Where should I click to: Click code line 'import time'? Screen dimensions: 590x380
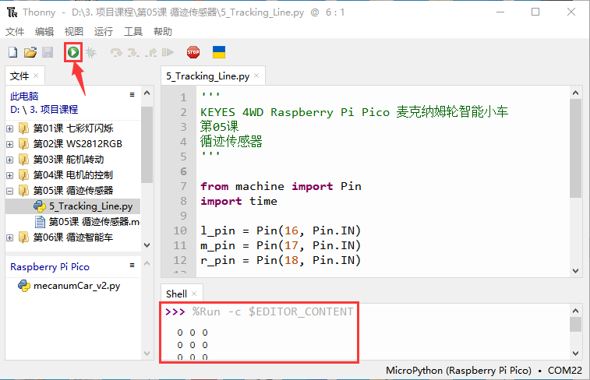239,201
